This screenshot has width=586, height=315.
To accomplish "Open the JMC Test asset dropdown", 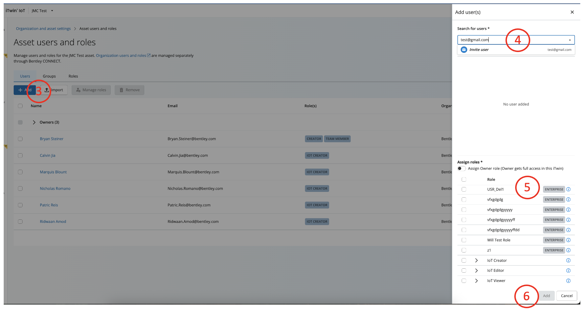I will pos(52,11).
